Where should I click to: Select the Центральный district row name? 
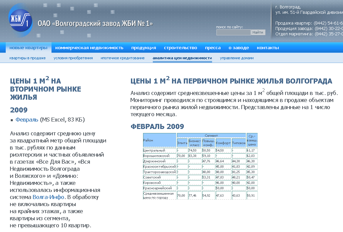click(160, 151)
